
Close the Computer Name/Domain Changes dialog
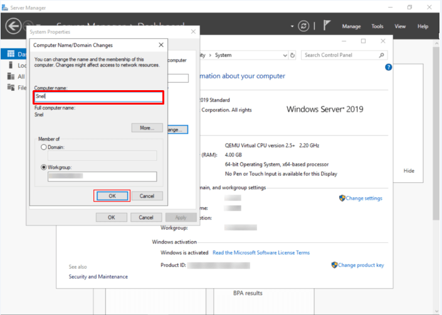pos(161,45)
